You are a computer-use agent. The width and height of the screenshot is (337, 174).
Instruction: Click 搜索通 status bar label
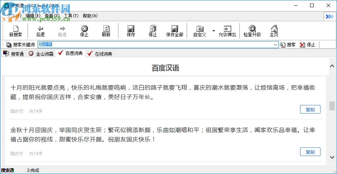[8, 170]
